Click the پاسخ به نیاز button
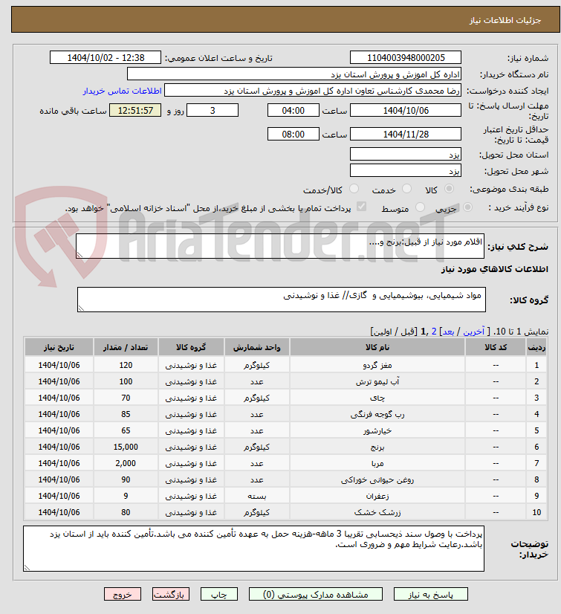561x614 pixels. [431, 595]
